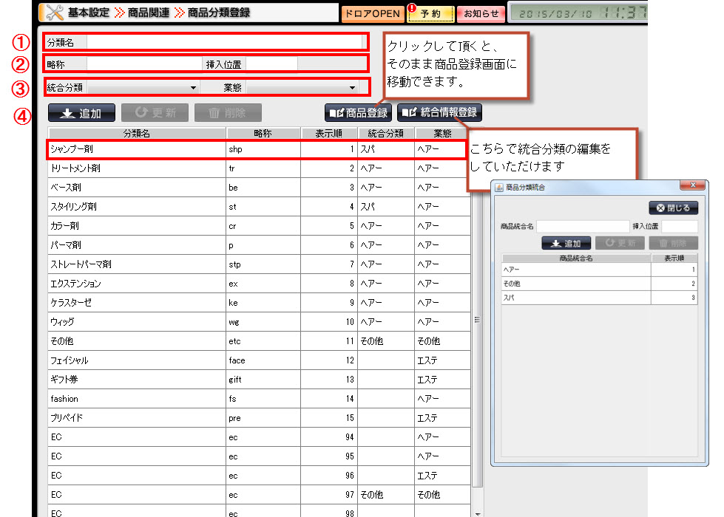Select the ギフト券 row in table
The width and height of the screenshot is (724, 517).
[x=137, y=380]
